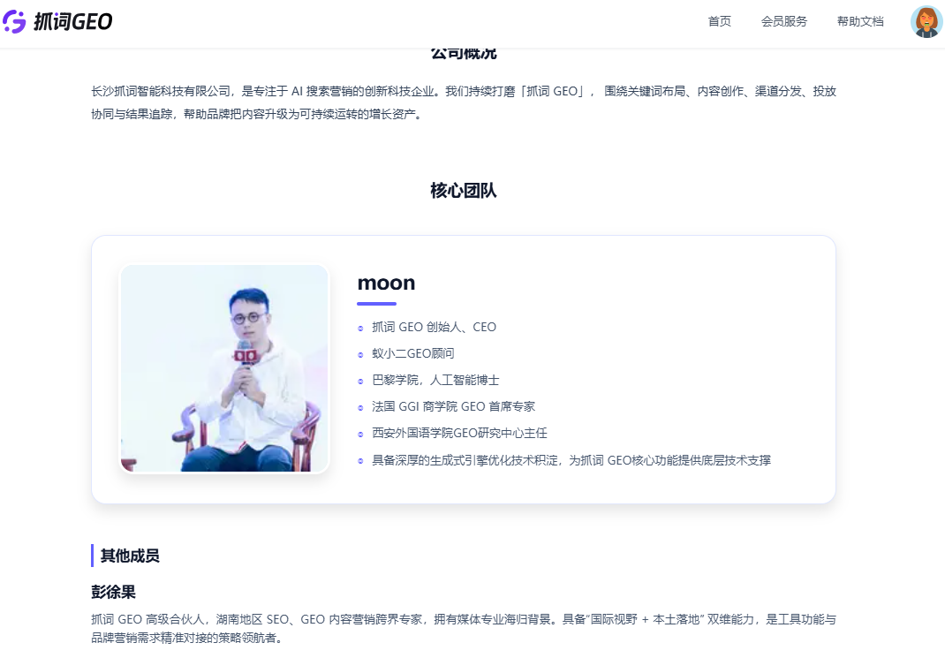
Task: Open the 帮助文档 menu item
Action: pyautogui.click(x=860, y=22)
